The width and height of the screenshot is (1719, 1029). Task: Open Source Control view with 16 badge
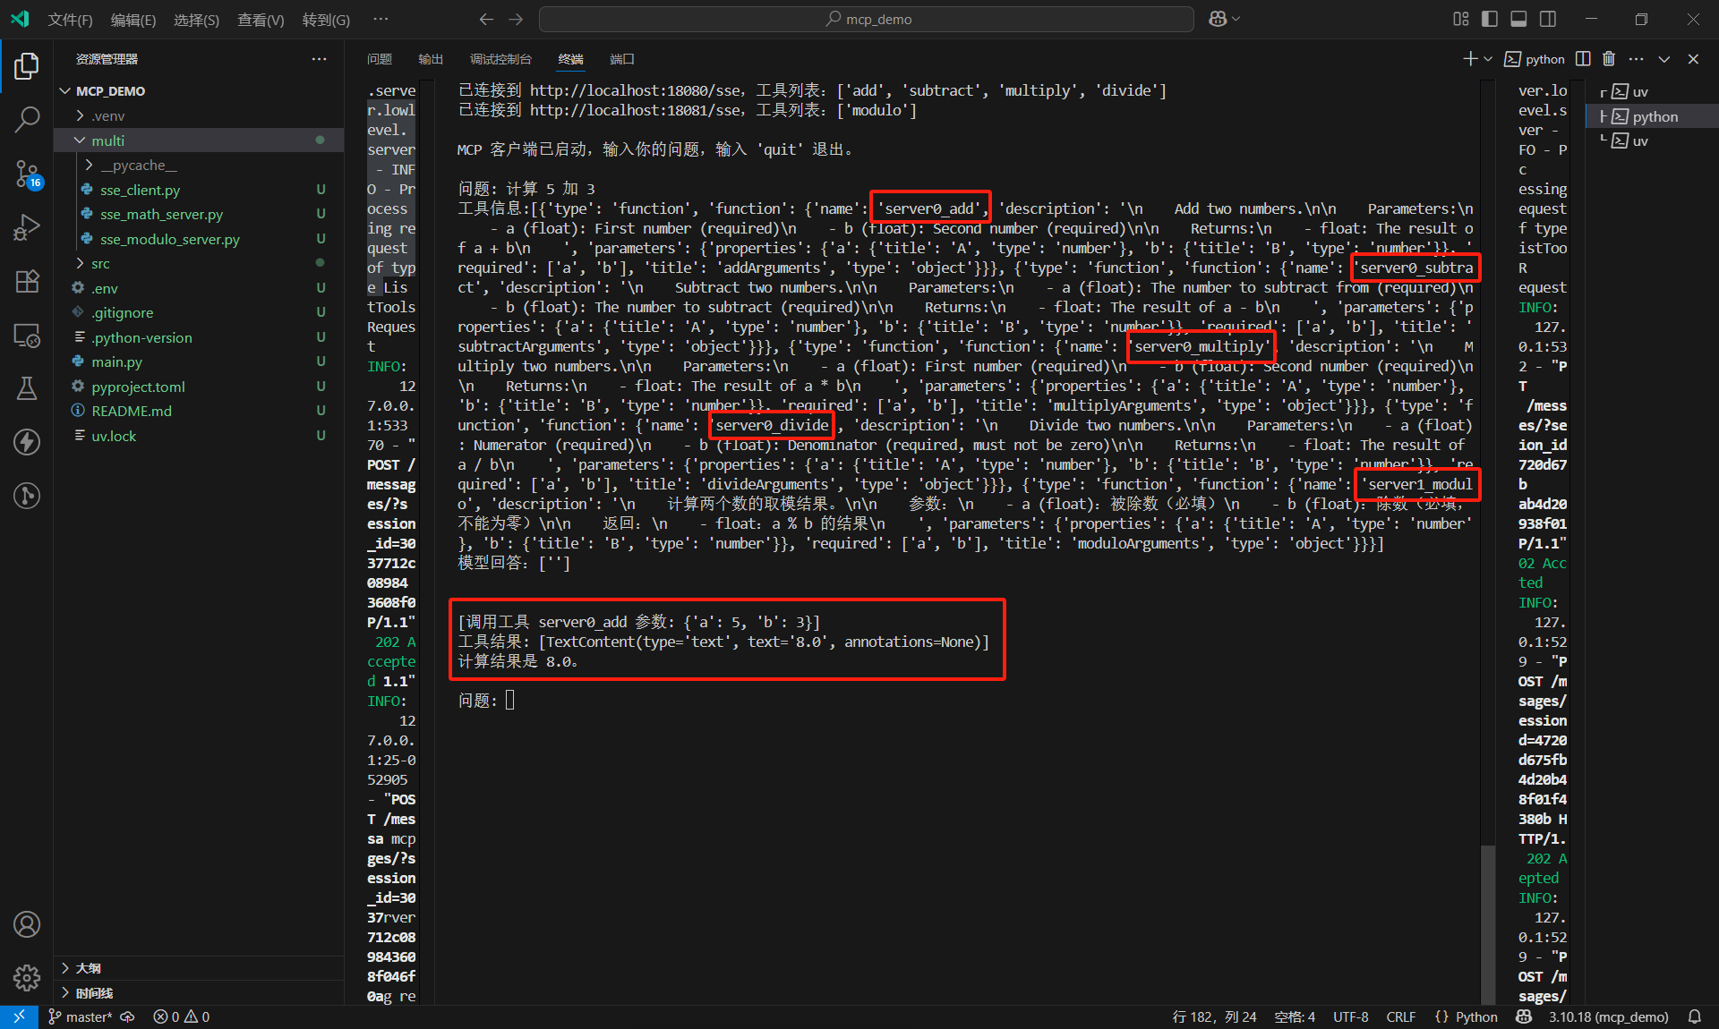click(27, 174)
